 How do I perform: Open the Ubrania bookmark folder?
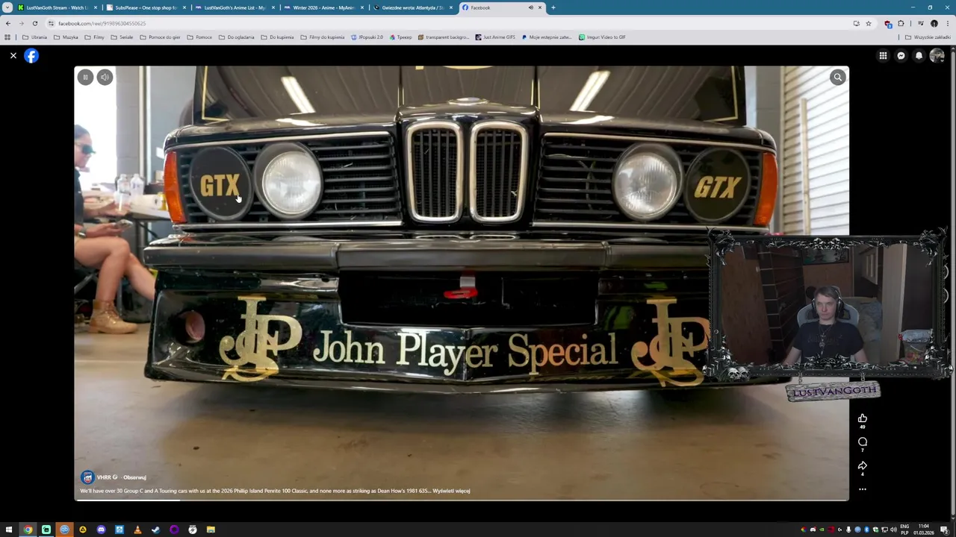(35, 37)
